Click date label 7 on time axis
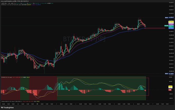The image size is (175, 110). [153, 104]
